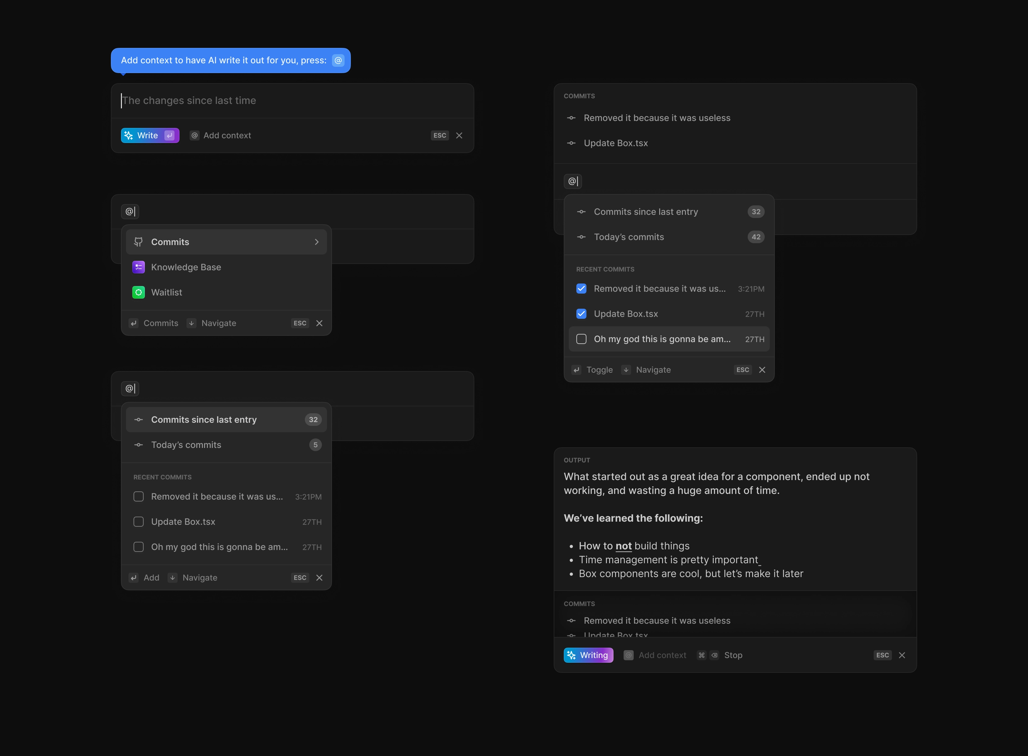Viewport: 1028px width, 756px height.
Task: Click the Navigate arrow key in source menu
Action: 191,323
